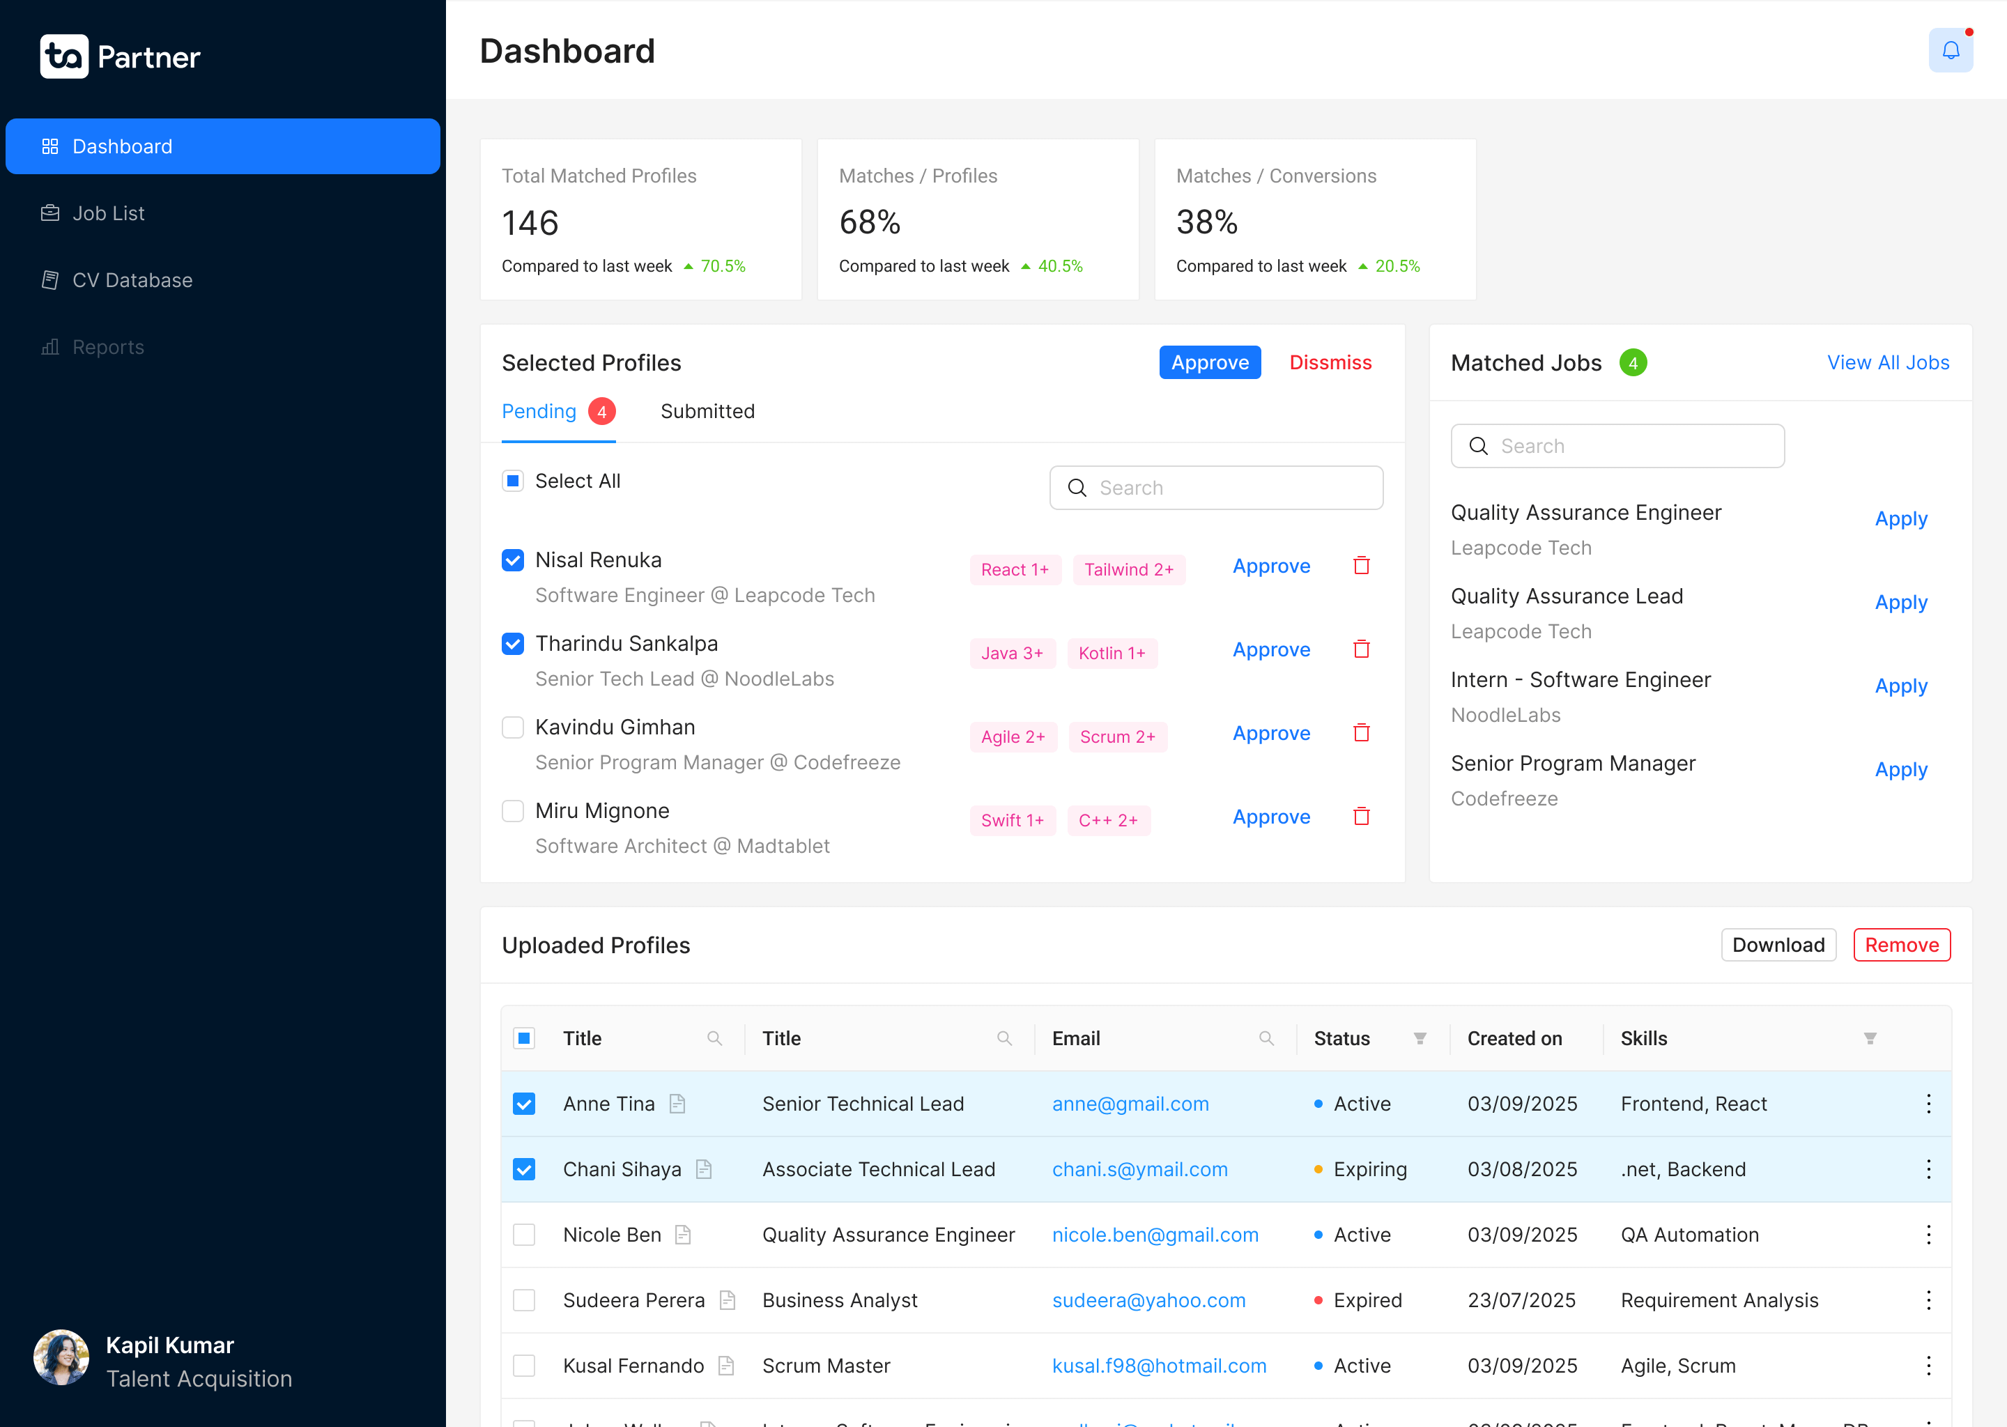Click search icon in Email column header
The image size is (2007, 1427).
[x=1266, y=1039]
